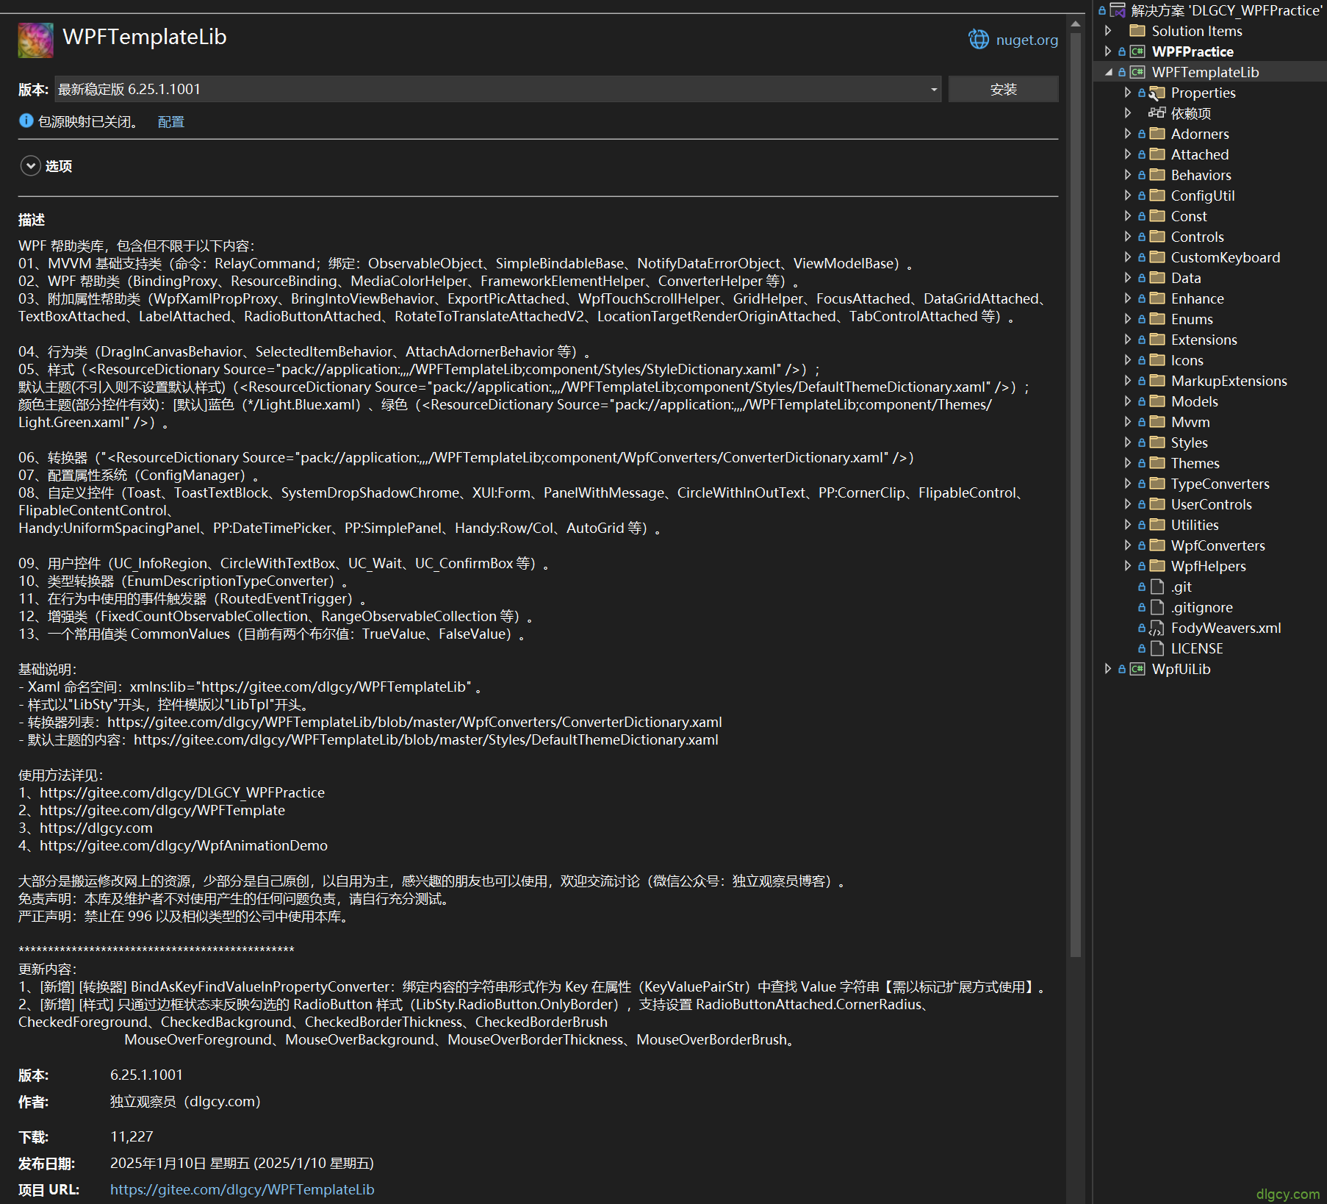1327x1204 pixels.
Task: Open the nuget.org link
Action: (1027, 40)
